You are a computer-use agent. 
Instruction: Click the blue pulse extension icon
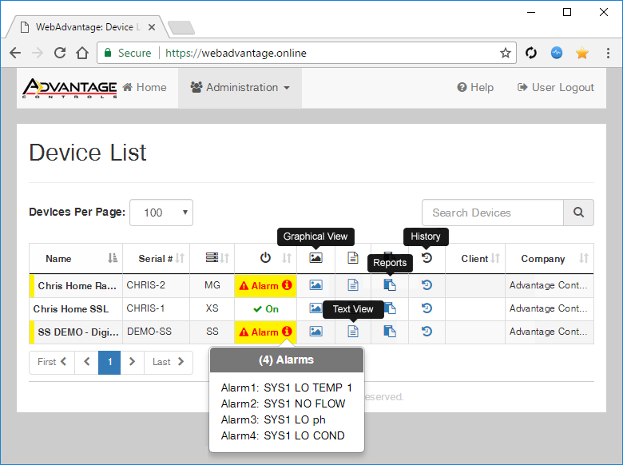click(557, 53)
